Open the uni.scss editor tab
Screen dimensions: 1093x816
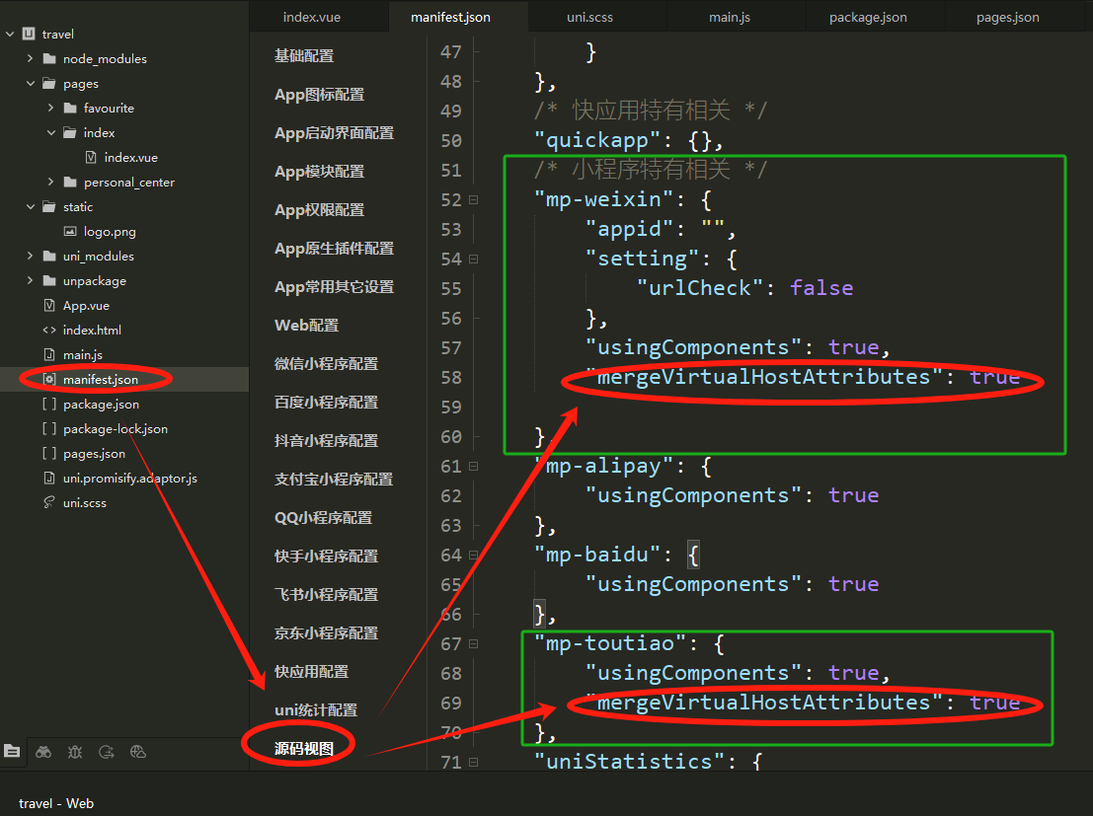click(x=590, y=17)
